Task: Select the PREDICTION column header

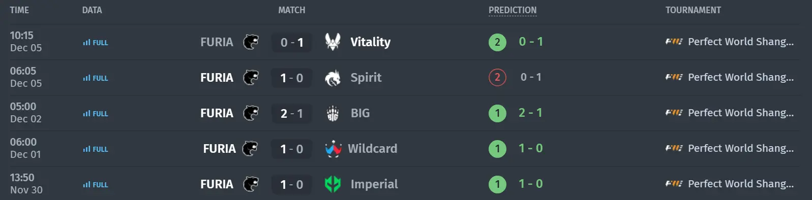Action: click(x=513, y=10)
